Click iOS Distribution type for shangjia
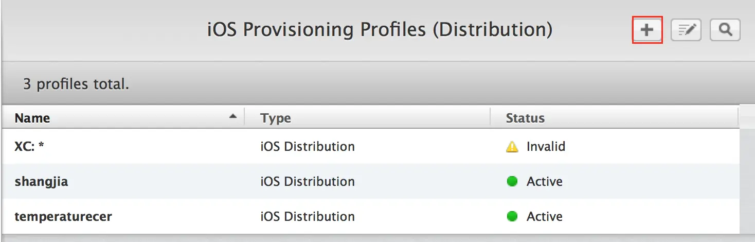Viewport: 755px width, 242px height. 307,181
